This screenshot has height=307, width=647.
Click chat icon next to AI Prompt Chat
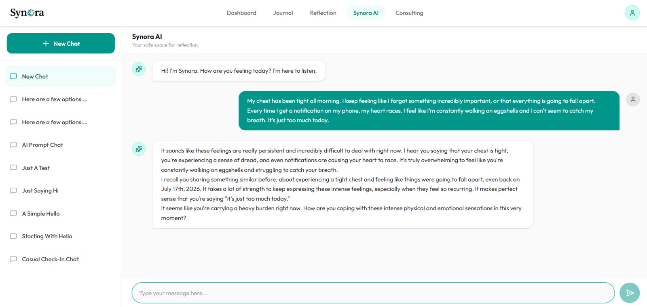13,145
